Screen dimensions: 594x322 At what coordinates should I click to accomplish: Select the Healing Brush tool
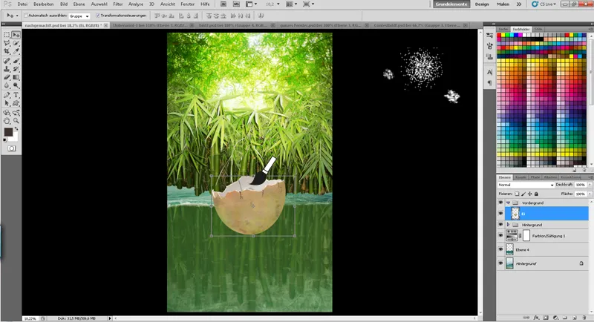[x=7, y=61]
